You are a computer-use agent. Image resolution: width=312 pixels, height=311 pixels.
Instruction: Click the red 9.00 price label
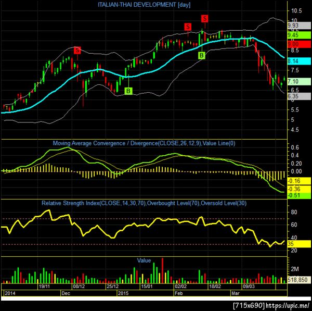click(x=299, y=44)
